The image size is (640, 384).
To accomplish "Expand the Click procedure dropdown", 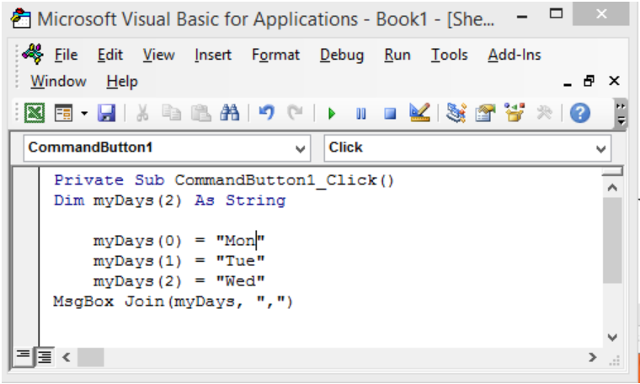I will [601, 149].
